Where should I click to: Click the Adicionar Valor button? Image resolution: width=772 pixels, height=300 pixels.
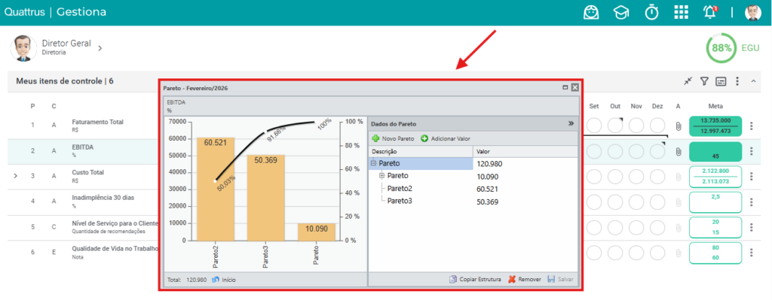coord(446,138)
